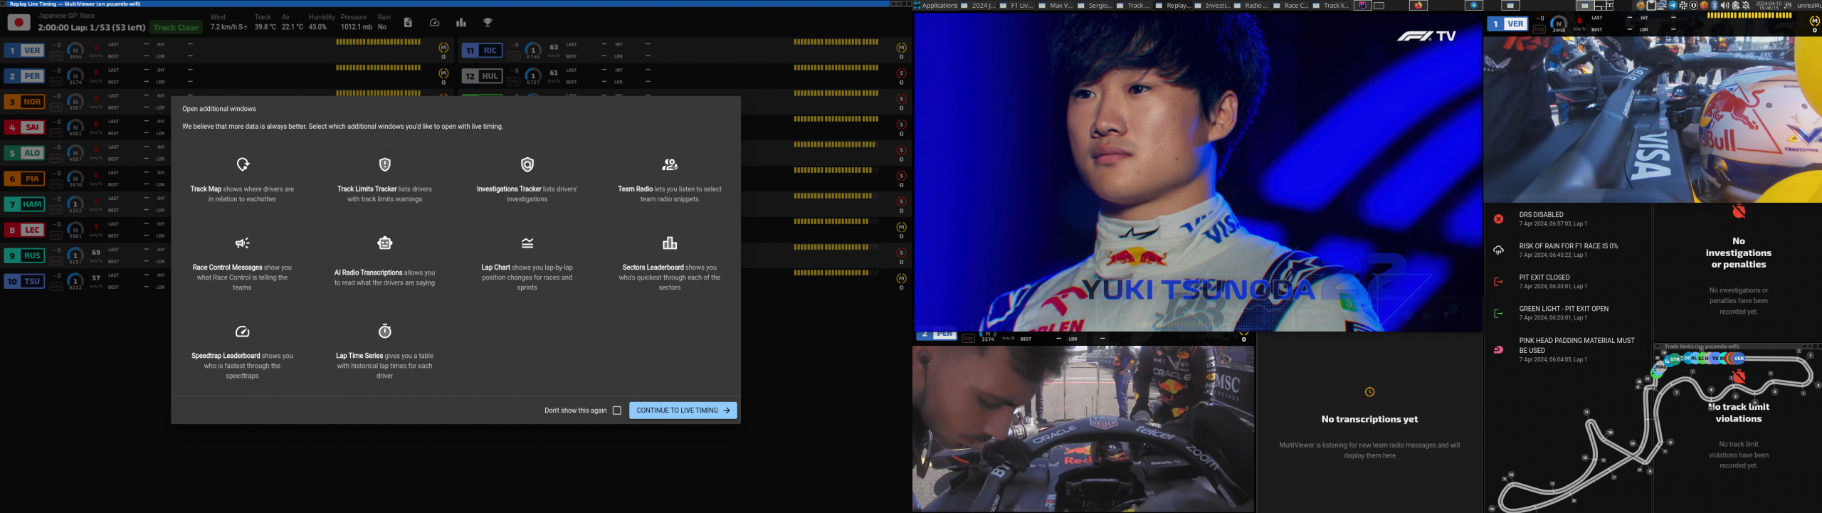Open the volume tray icon
Screen dimensions: 1822x513
[x=1724, y=5]
